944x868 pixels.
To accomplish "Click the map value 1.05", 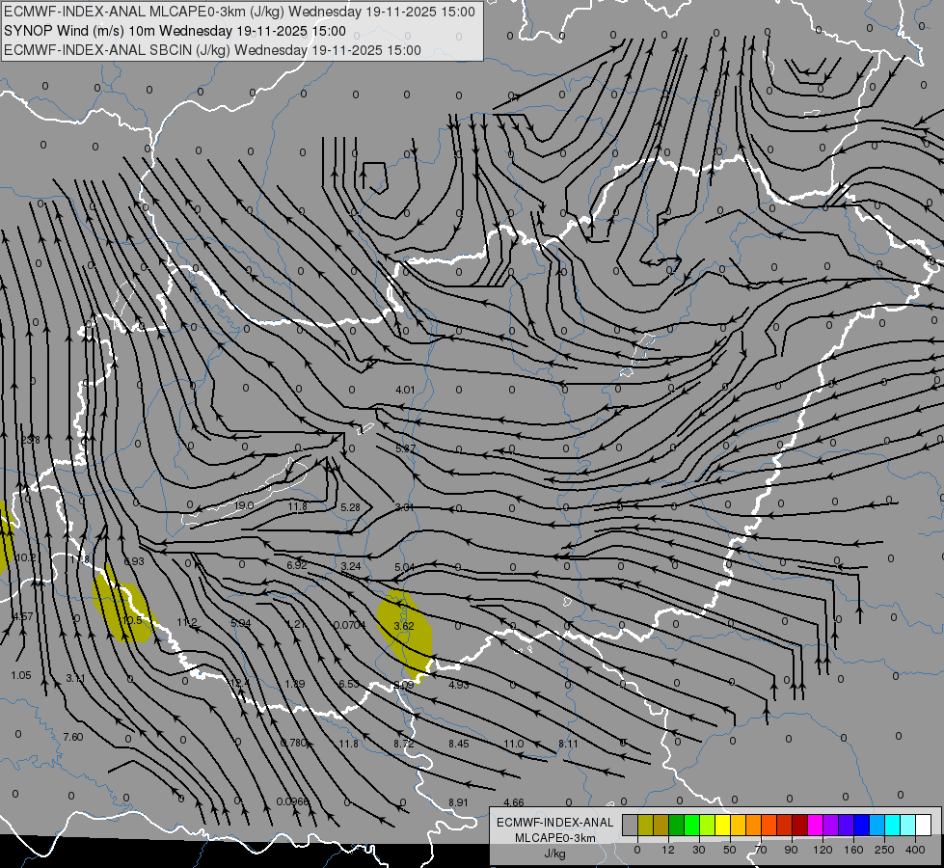I will [21, 675].
